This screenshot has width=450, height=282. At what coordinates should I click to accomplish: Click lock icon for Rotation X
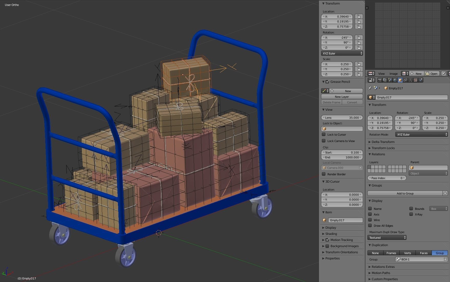(359, 37)
